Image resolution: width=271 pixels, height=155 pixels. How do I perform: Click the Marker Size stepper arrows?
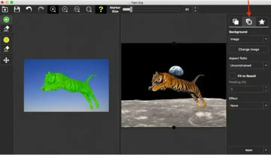(x=195, y=9)
